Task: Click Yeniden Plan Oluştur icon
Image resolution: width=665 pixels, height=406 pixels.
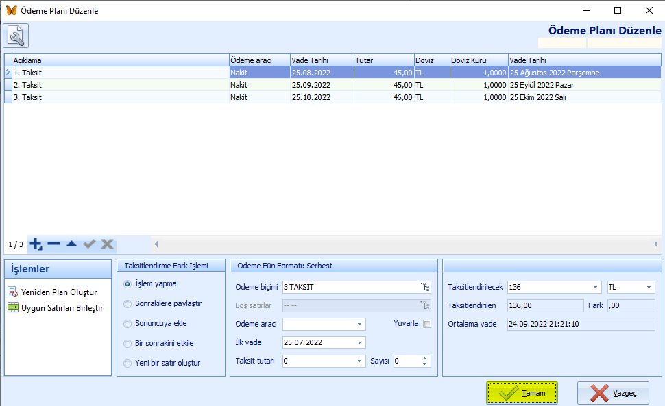Action: click(x=13, y=292)
